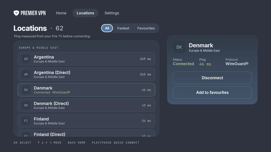Click the ping measured from Fire TV note
The image size is (271, 152).
point(52,36)
